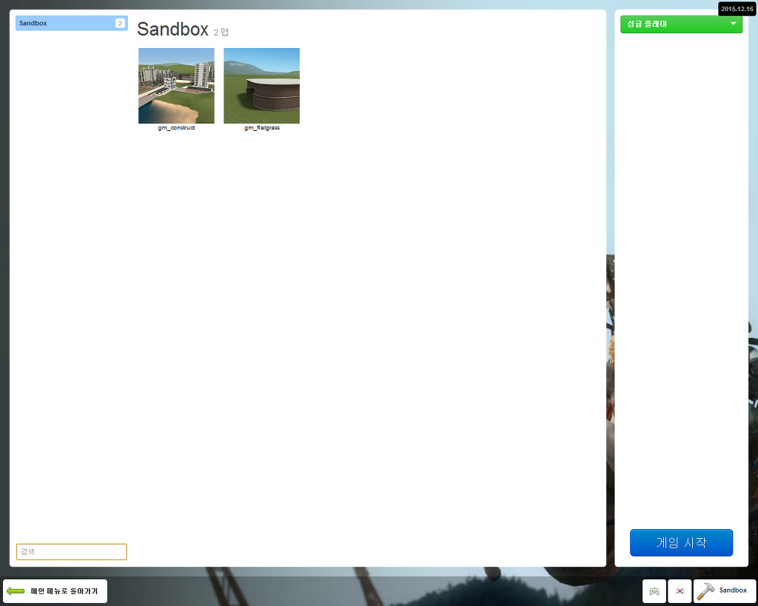Screen dimensions: 758x606
Task: Select the Sandbox category in sidebar
Action: pos(72,23)
